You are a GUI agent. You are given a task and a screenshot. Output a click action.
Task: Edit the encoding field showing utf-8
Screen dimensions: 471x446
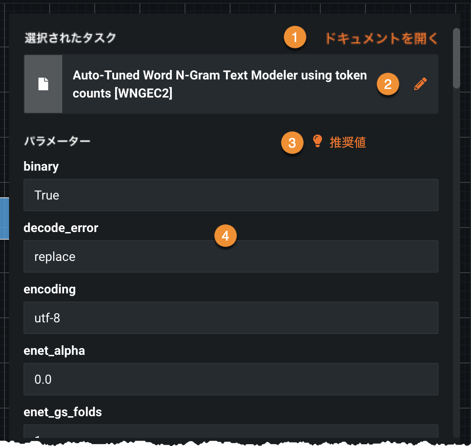pyautogui.click(x=231, y=318)
